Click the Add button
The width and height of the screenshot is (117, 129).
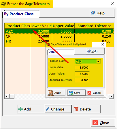(x=31, y=109)
